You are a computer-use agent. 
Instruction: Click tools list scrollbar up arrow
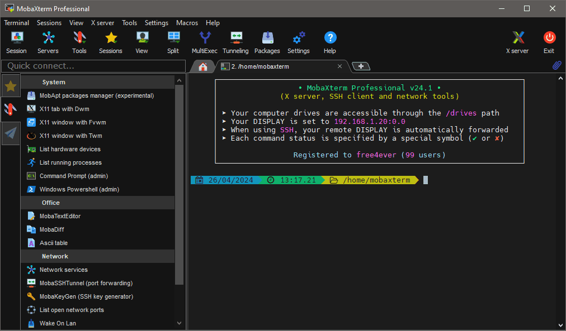(180, 81)
